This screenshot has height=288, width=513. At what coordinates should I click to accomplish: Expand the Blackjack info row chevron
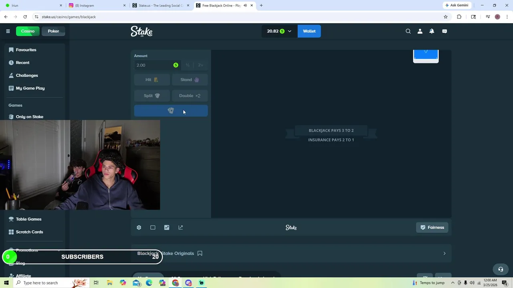click(444, 254)
